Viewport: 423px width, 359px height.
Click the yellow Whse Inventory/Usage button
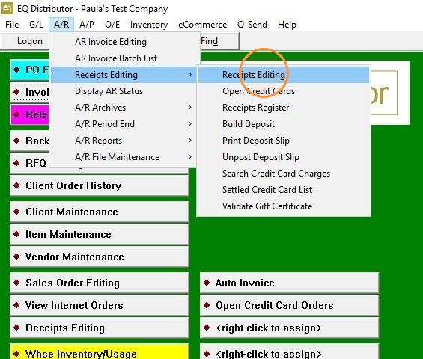tap(99, 352)
